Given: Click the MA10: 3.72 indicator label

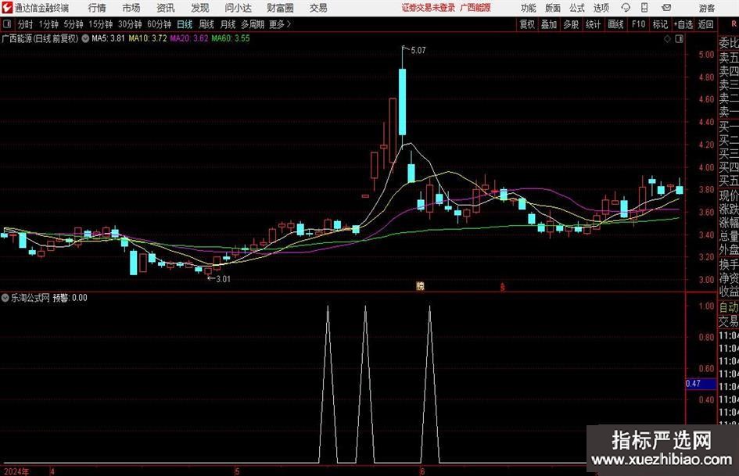Looking at the screenshot, I should (x=148, y=38).
